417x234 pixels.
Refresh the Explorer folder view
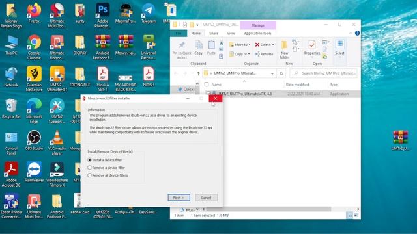tap(281, 73)
